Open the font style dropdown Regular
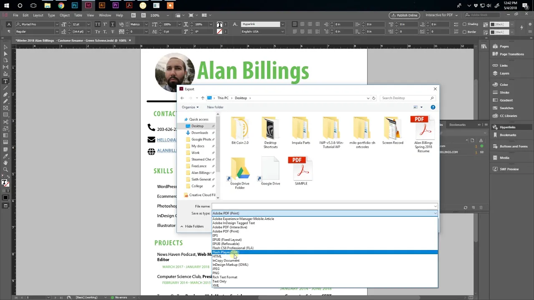Screen dimensions: 534x300 coord(57,32)
